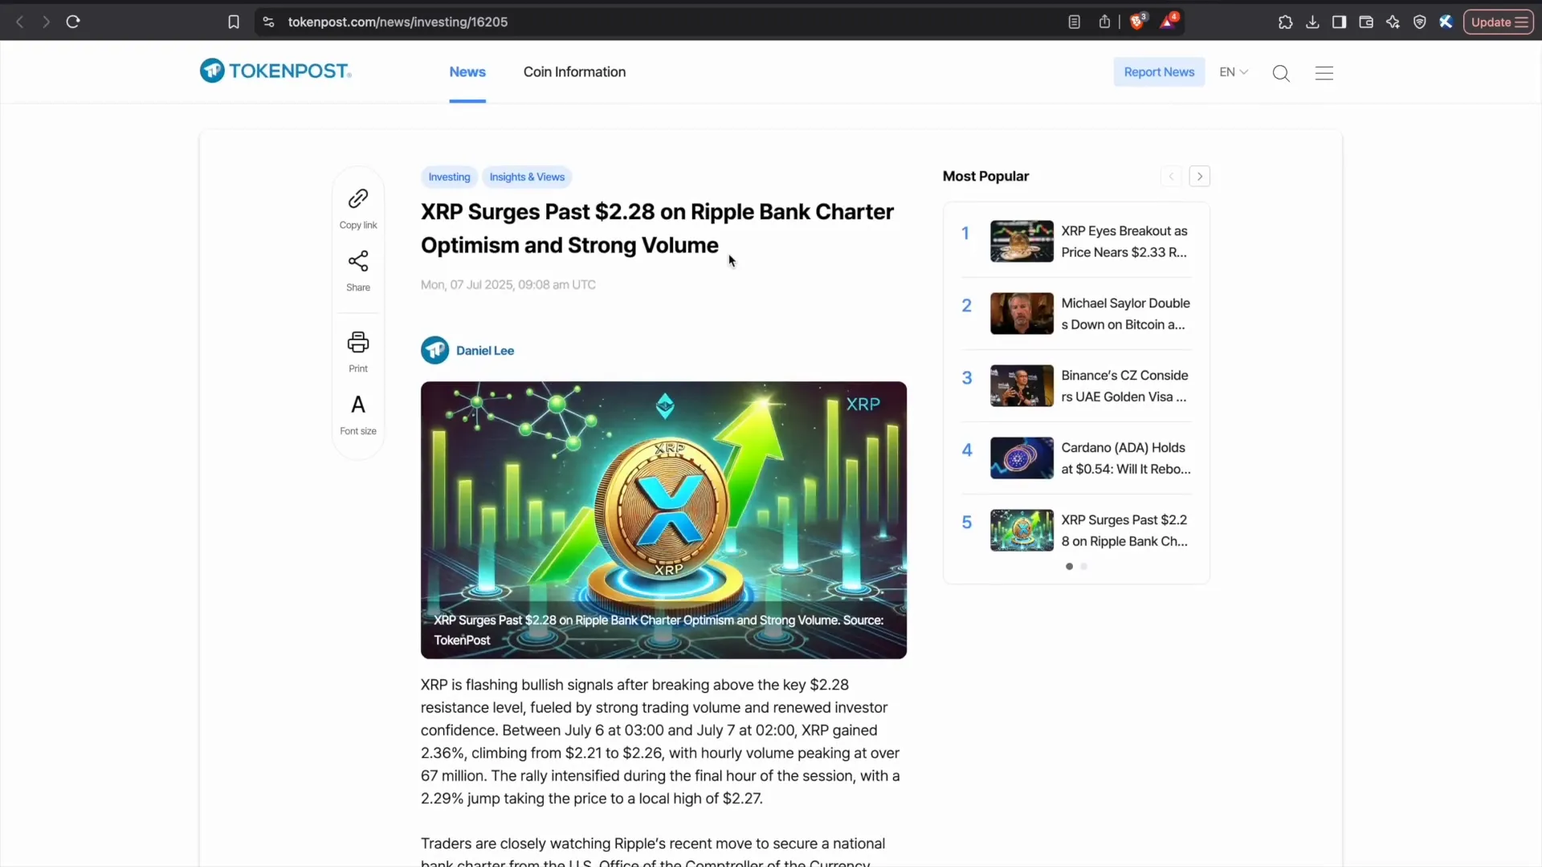1542x867 pixels.
Task: Open the Investing category tag
Action: click(449, 177)
